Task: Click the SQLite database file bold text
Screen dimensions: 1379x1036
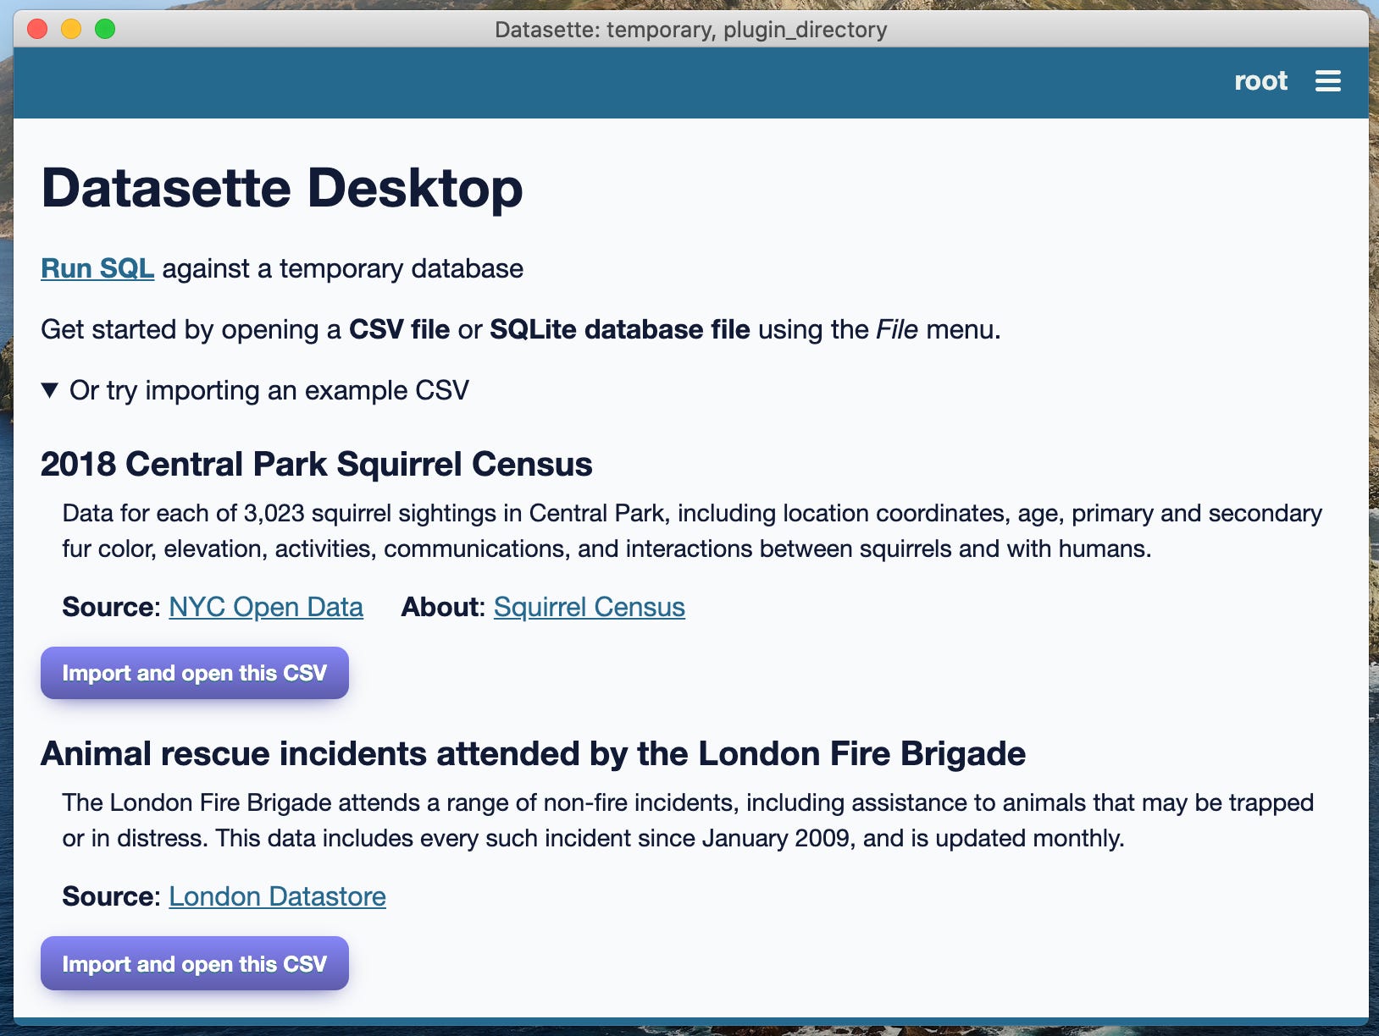Action: pyautogui.click(x=620, y=329)
